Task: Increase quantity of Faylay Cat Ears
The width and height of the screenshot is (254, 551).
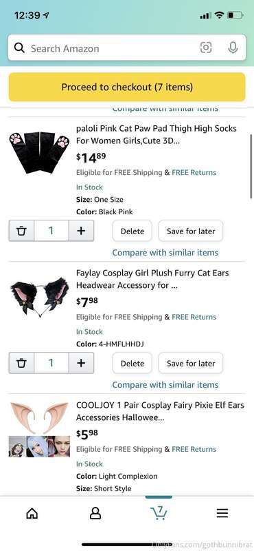Action: coord(81,363)
